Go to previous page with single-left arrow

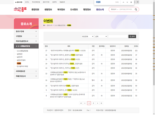85,103
